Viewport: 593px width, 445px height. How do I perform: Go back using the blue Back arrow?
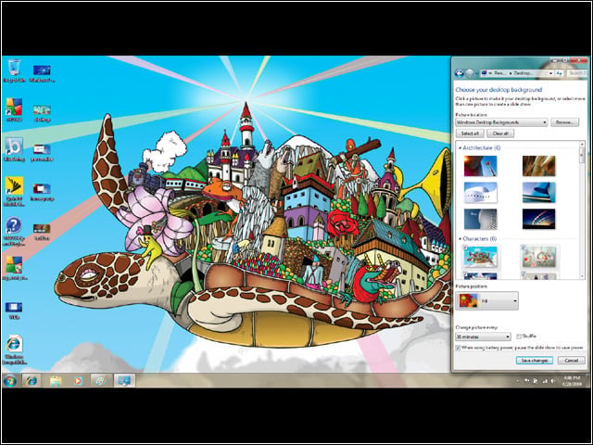[x=460, y=73]
